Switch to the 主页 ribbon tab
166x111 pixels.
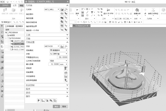[14, 5]
